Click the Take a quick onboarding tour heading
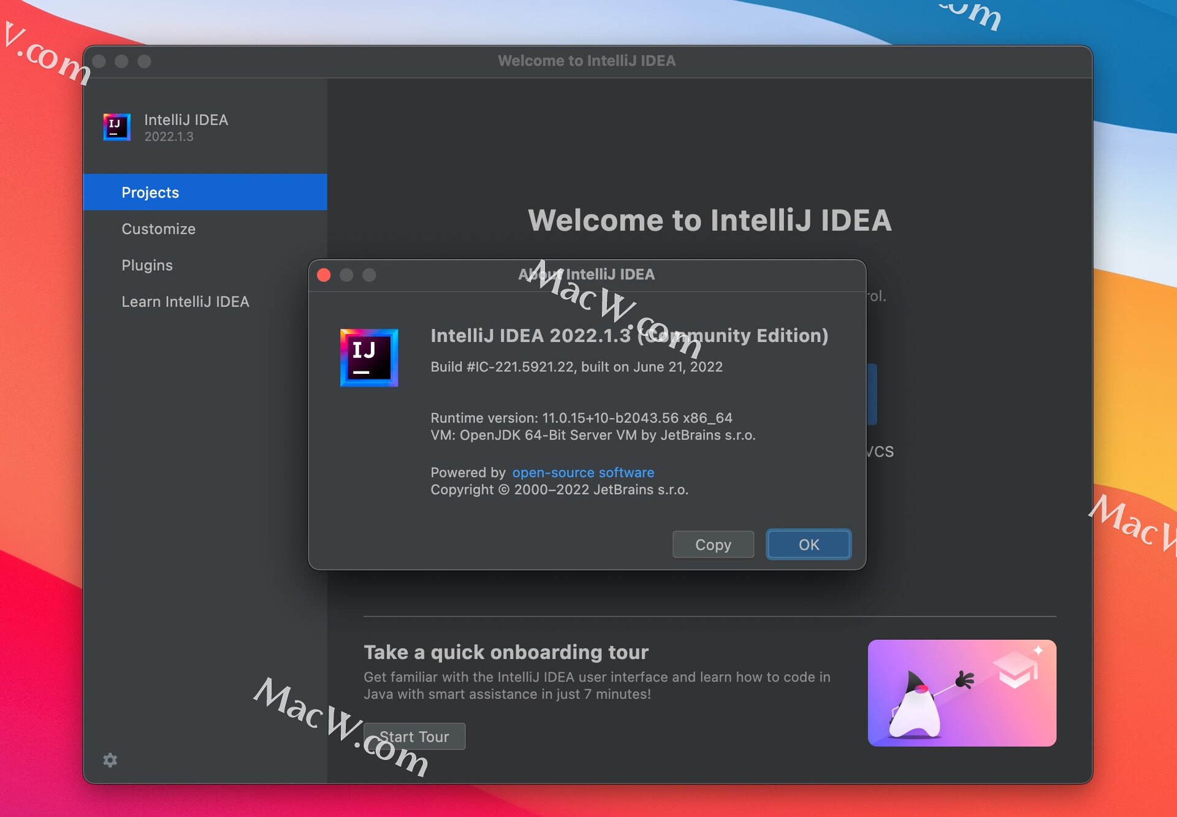This screenshot has height=817, width=1177. pyautogui.click(x=506, y=652)
